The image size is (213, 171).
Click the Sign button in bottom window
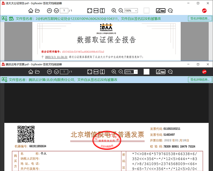click(x=161, y=71)
